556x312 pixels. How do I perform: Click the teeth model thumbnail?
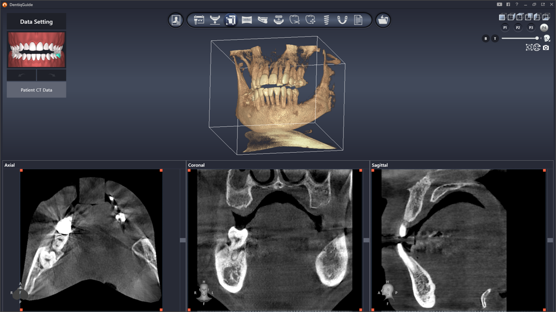coord(36,50)
